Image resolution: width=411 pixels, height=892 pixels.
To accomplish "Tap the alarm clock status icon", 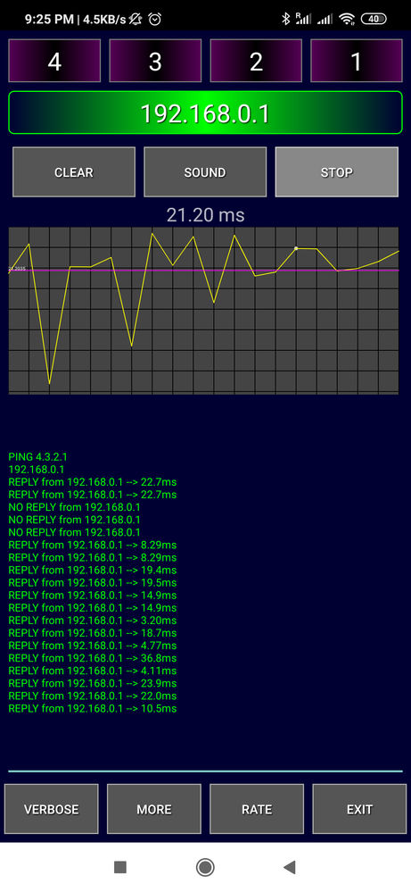I will [x=154, y=19].
